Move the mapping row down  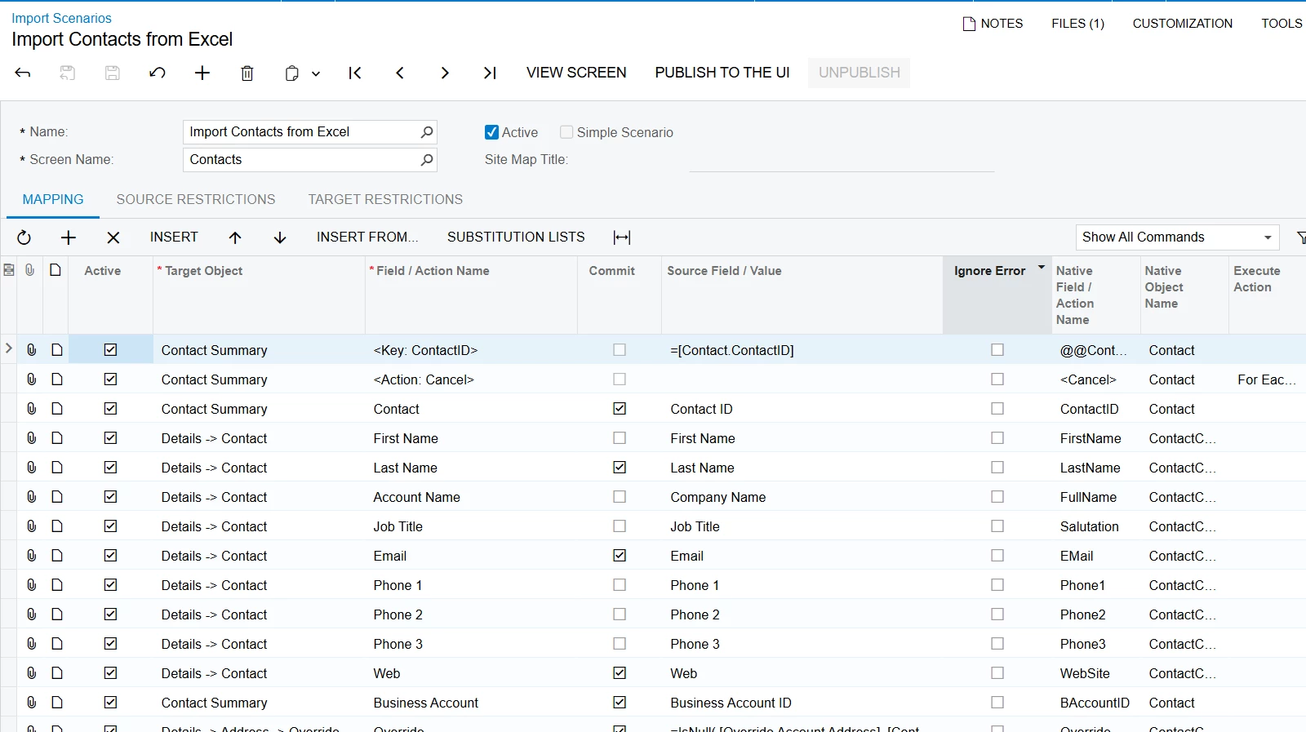[280, 237]
